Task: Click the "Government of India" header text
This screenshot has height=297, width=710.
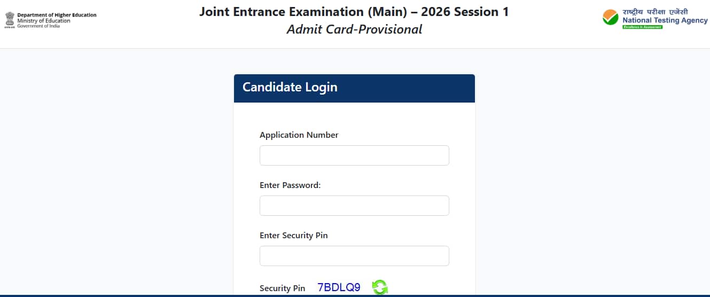Action: pos(38,26)
